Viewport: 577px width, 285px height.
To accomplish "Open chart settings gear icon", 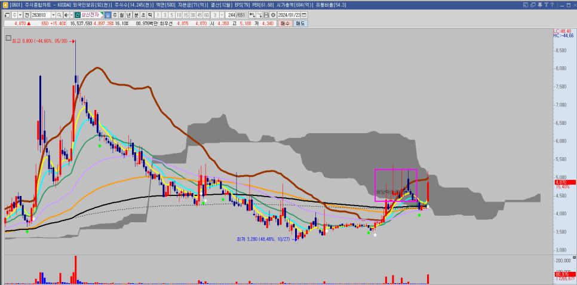I will click(x=273, y=15).
